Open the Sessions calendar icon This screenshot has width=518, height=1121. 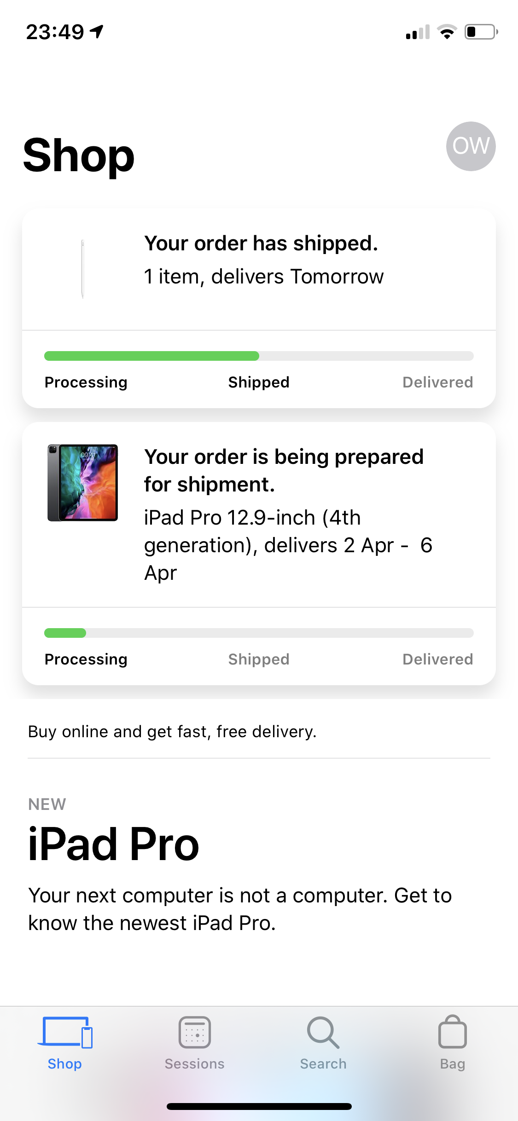[x=194, y=1032]
